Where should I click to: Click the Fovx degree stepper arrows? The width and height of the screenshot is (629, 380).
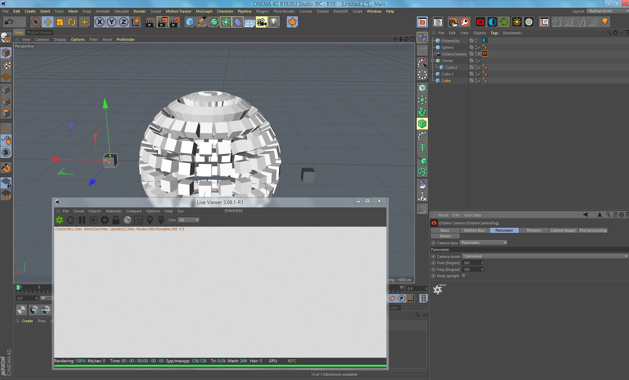pyautogui.click(x=482, y=263)
